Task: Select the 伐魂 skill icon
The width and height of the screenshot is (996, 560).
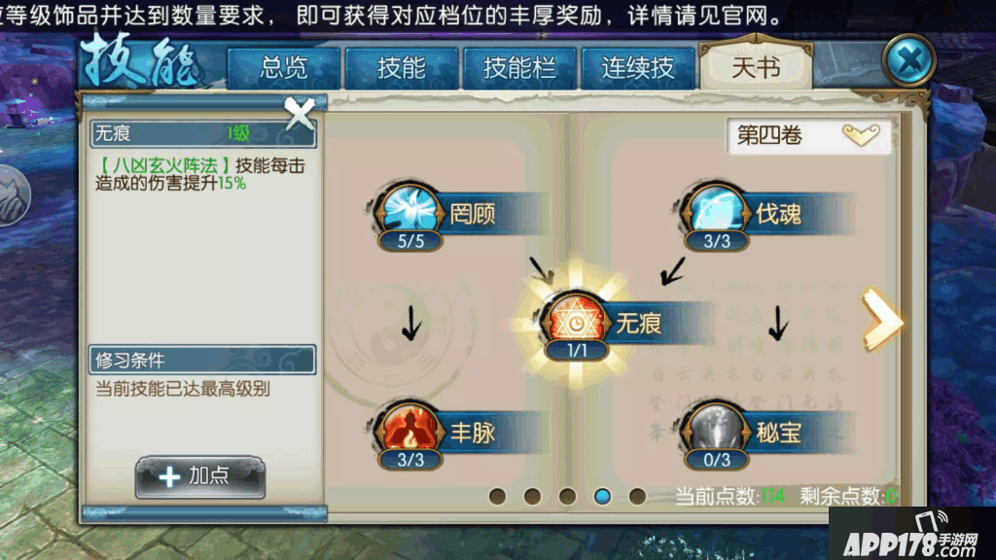Action: tap(717, 210)
